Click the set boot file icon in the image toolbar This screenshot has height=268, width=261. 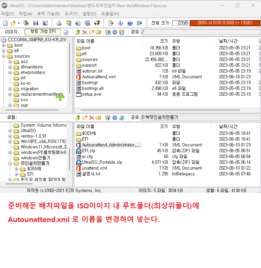(x=122, y=32)
